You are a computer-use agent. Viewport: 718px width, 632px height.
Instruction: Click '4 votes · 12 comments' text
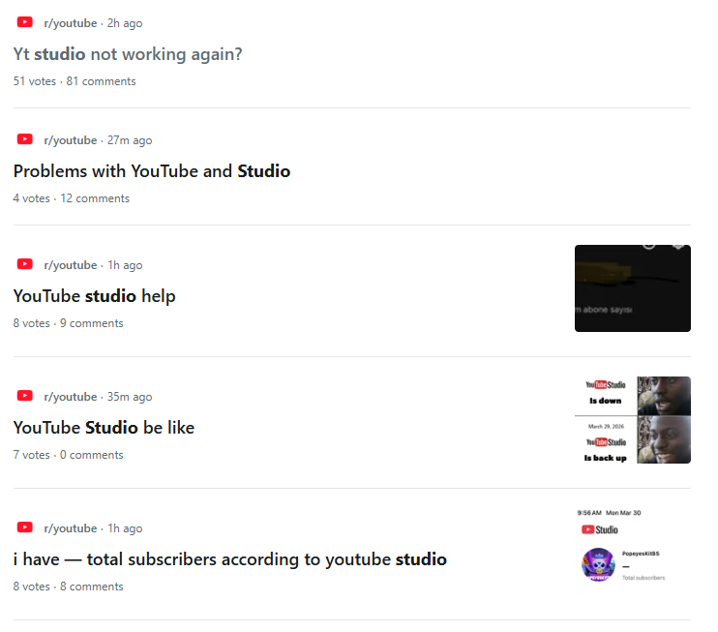click(x=72, y=198)
